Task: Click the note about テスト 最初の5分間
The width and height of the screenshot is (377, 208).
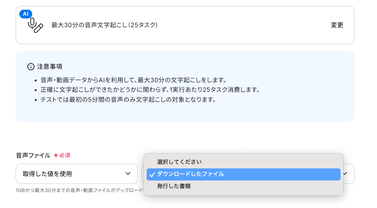Action: (x=128, y=100)
